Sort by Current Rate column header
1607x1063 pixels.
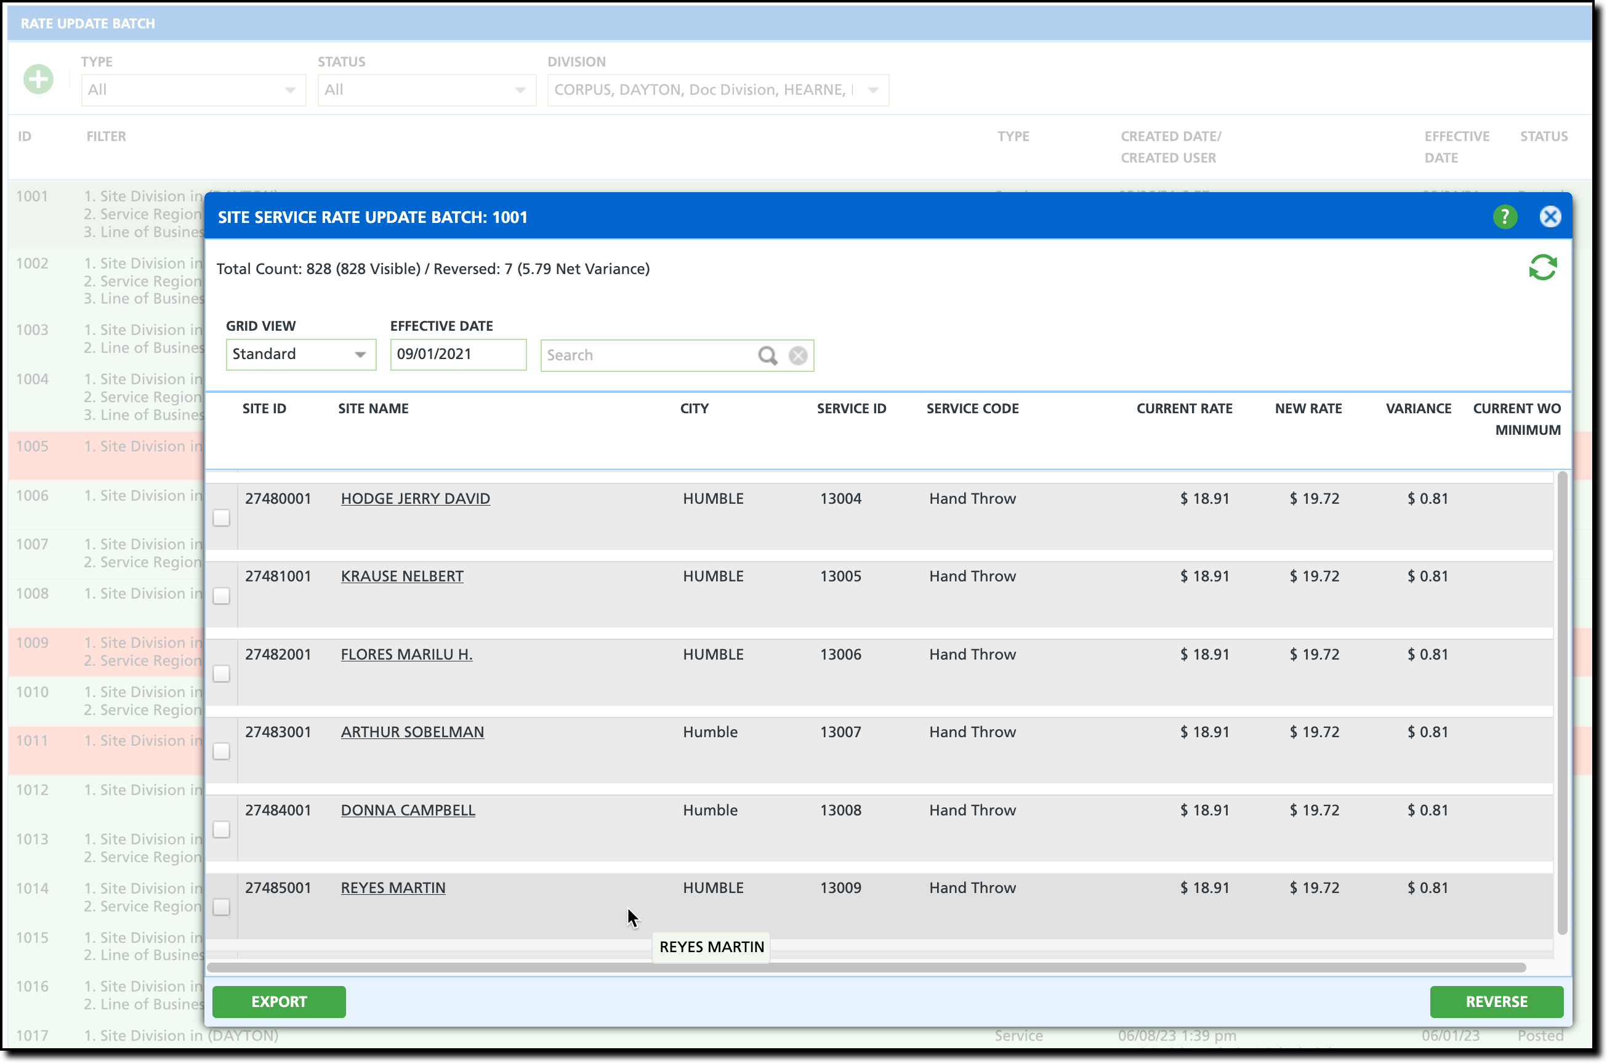point(1183,409)
